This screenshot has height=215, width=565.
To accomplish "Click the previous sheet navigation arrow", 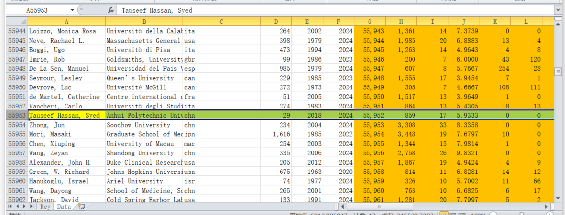I will [18, 207].
